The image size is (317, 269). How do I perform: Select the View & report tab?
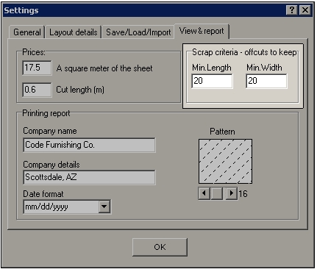tap(202, 31)
